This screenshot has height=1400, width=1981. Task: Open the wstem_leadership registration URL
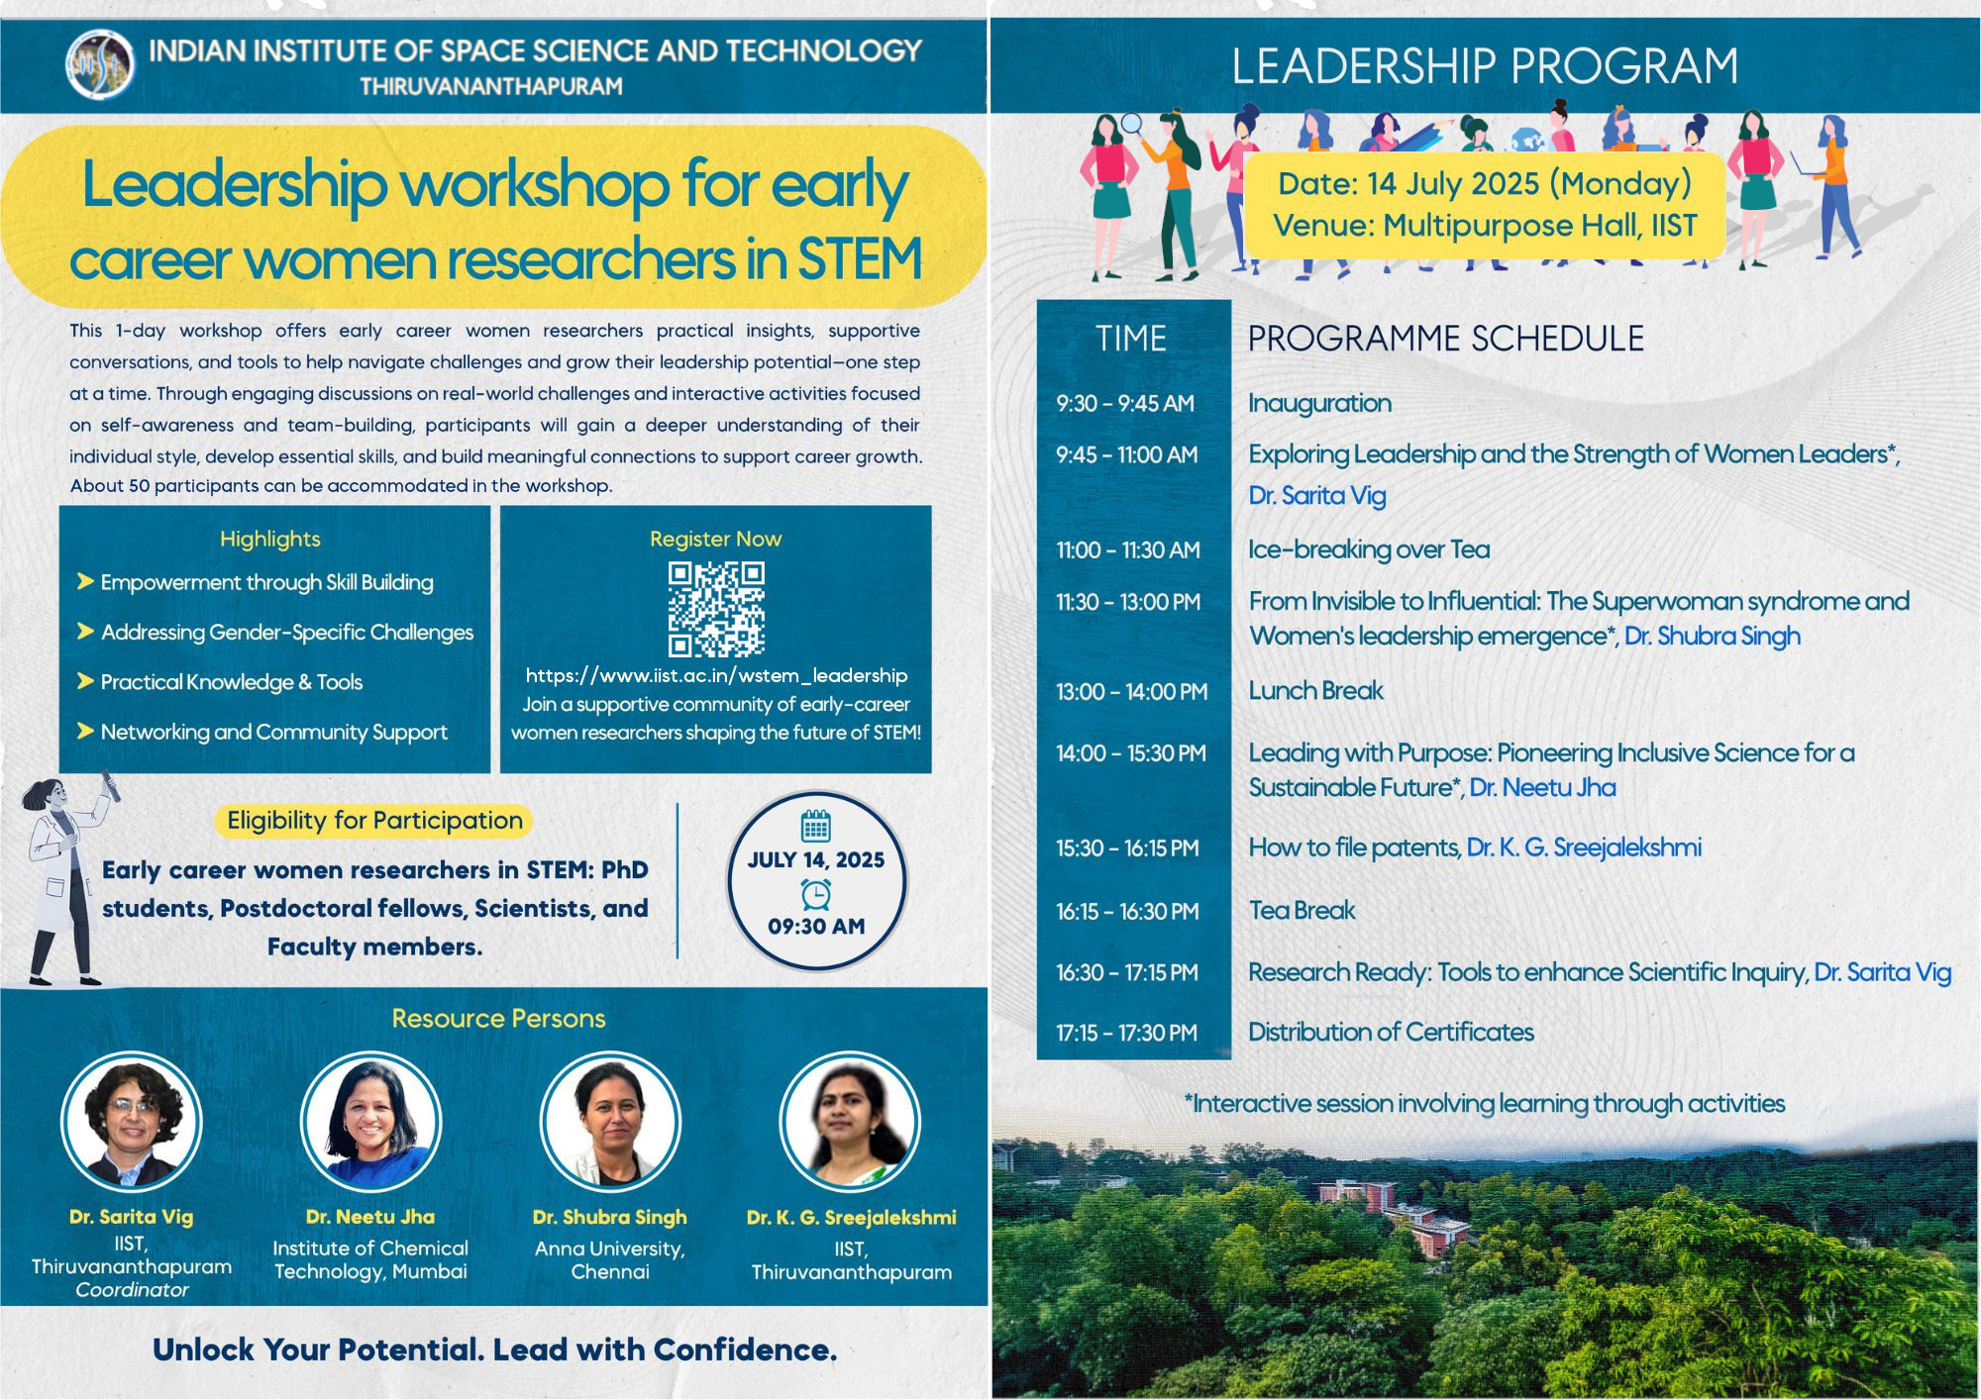[716, 675]
